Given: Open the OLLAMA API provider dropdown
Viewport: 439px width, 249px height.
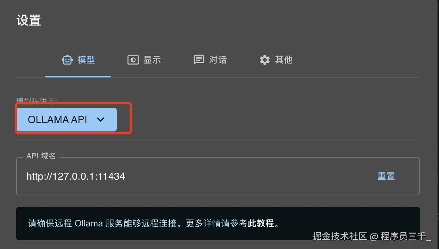Looking at the screenshot, I should (x=67, y=119).
